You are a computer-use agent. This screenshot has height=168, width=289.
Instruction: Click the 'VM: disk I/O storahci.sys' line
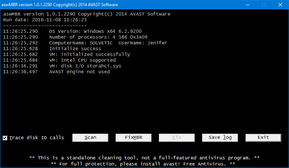(85, 66)
